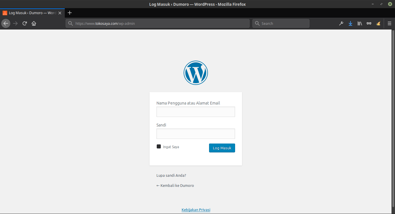395x214 pixels.
Task: Click the magnifier icon in URL bar
Action: [71, 23]
